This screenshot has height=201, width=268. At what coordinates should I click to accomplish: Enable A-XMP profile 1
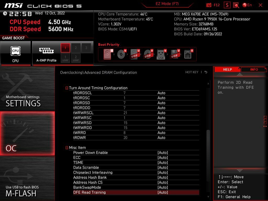click(65, 48)
